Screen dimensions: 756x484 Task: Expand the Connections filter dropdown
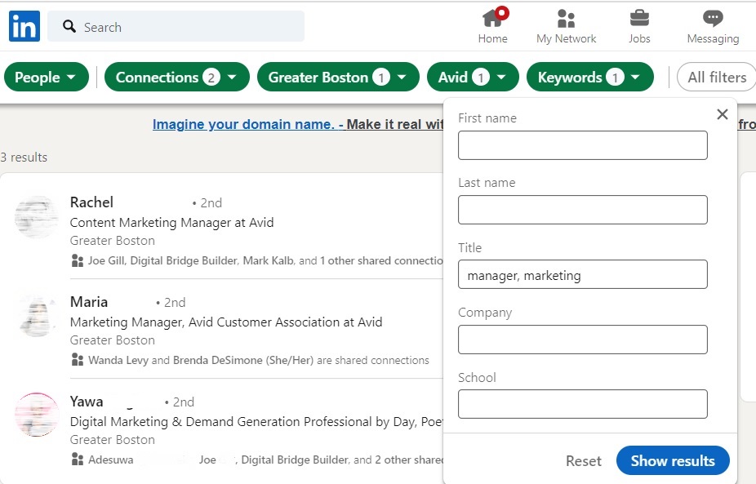(x=176, y=78)
